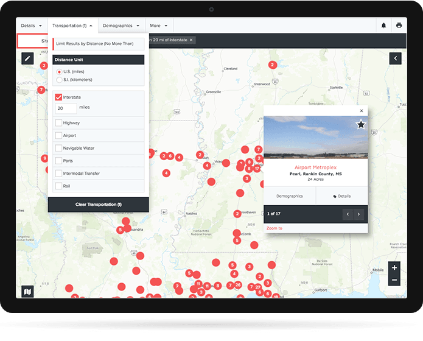Enable the Navigable Water checkbox
The width and height of the screenshot is (423, 341).
click(58, 148)
